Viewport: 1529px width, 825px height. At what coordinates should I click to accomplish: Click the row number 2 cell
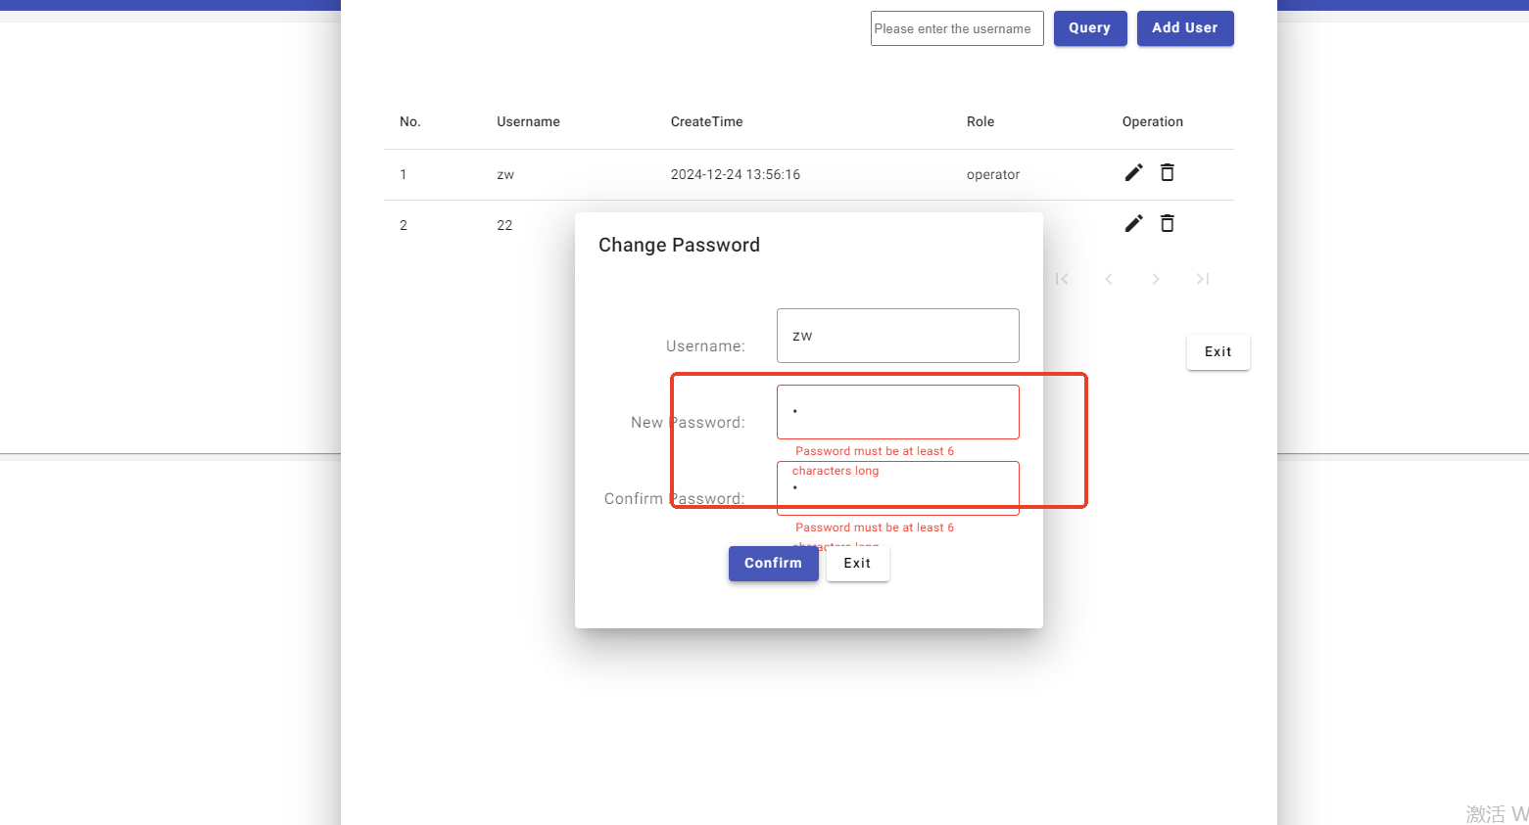coord(404,226)
